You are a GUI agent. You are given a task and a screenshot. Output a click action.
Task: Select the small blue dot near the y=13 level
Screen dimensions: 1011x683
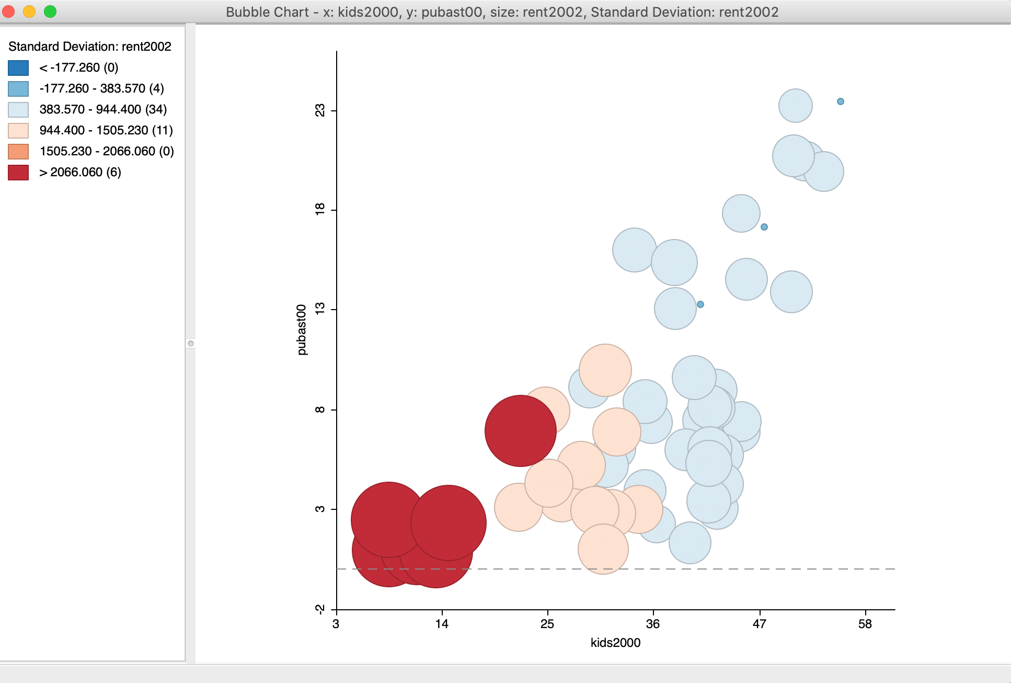[700, 304]
